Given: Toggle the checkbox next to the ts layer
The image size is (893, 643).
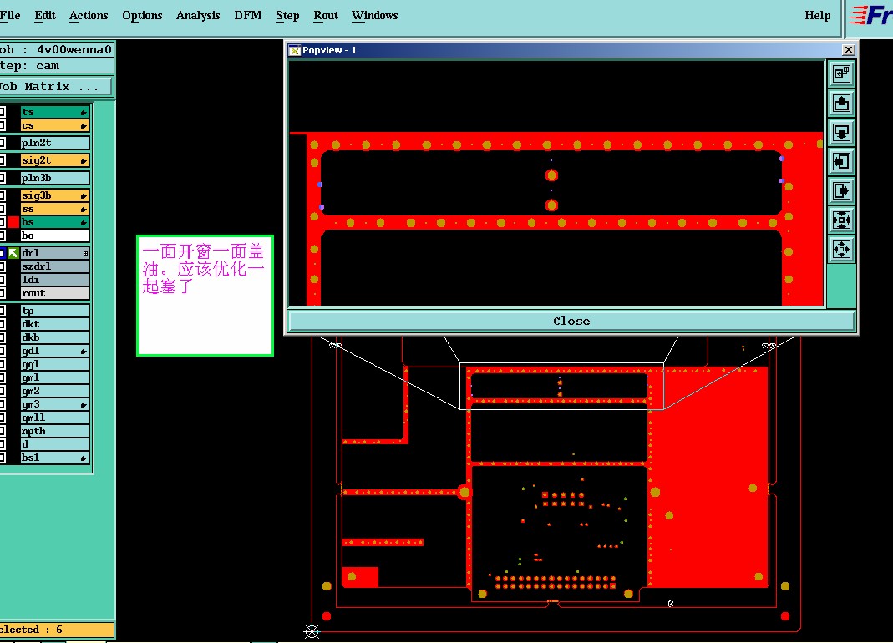Looking at the screenshot, I should pos(3,112).
